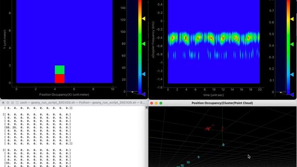This screenshot has width=297, height=167.
Task: Click the 'Position Occupancy(Cluster/Point Cloud)' window title
Action: [222, 103]
